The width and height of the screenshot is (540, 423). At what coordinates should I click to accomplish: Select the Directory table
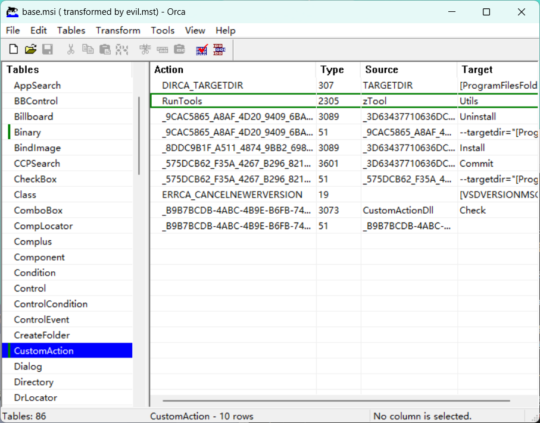point(33,382)
